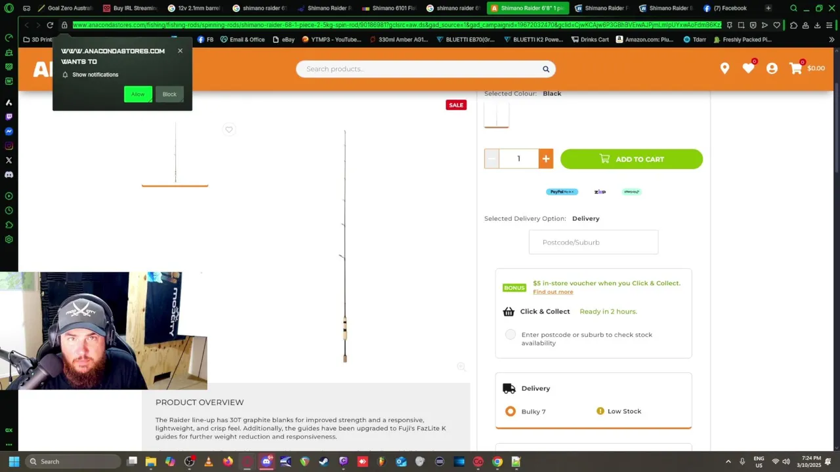Open File Explorer from taskbar
The width and height of the screenshot is (840, 472).
pyautogui.click(x=151, y=462)
